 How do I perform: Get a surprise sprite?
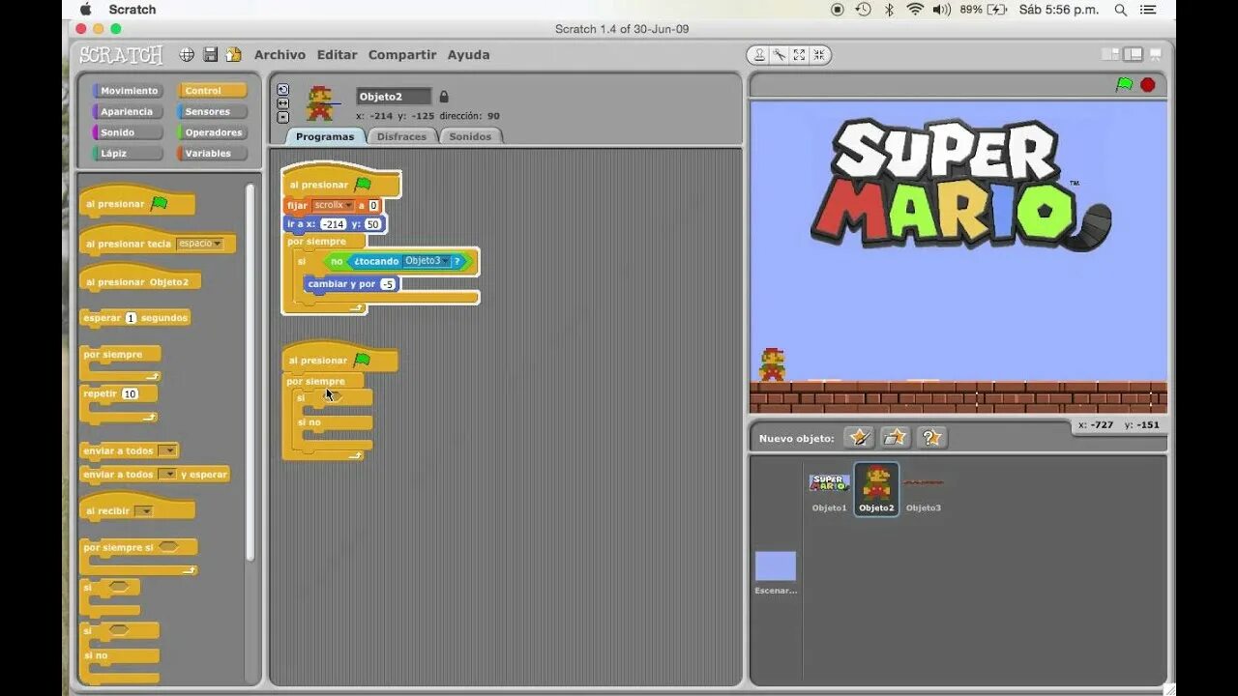(x=931, y=438)
